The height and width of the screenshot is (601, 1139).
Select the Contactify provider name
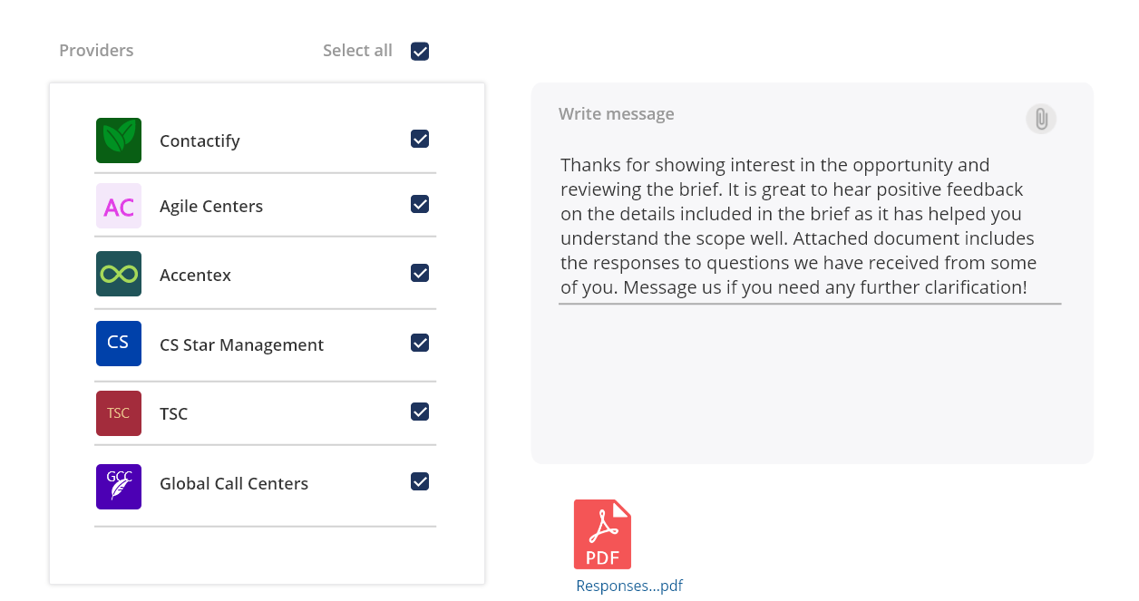pos(200,141)
